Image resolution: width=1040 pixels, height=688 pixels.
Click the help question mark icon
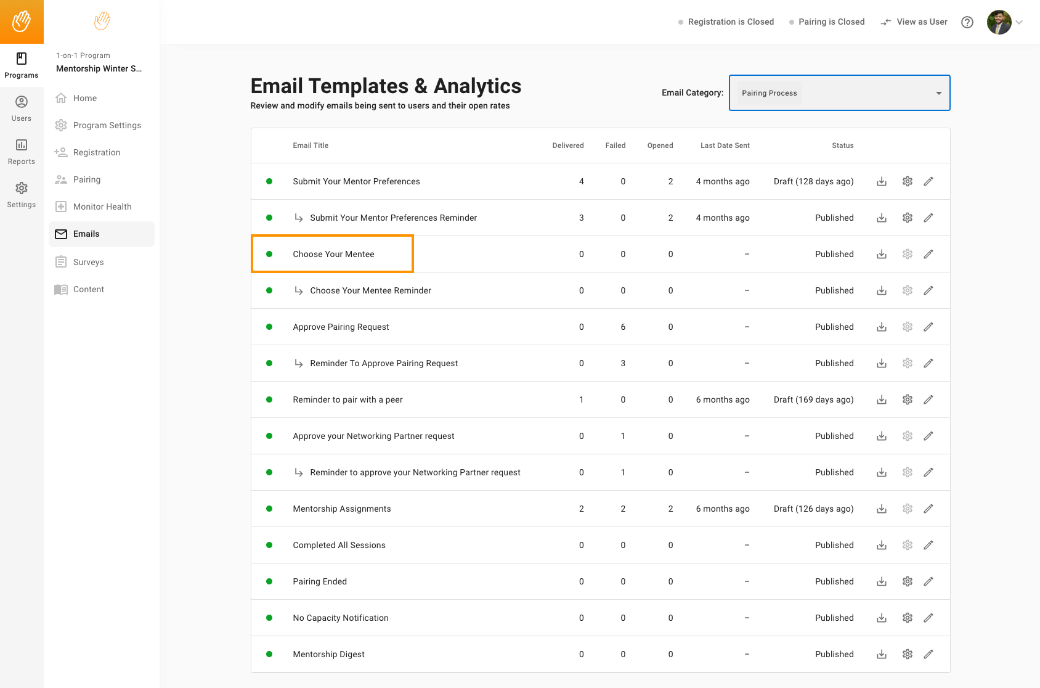pyautogui.click(x=967, y=22)
